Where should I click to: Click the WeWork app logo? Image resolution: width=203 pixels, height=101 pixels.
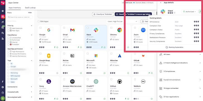pos(143,82)
